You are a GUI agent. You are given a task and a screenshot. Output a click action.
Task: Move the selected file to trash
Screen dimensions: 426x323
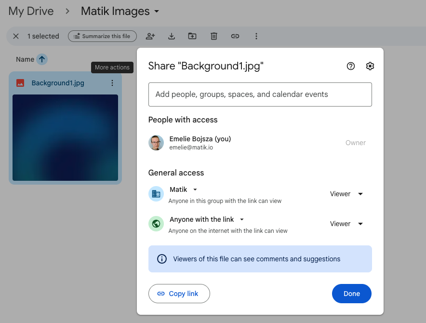pos(213,36)
